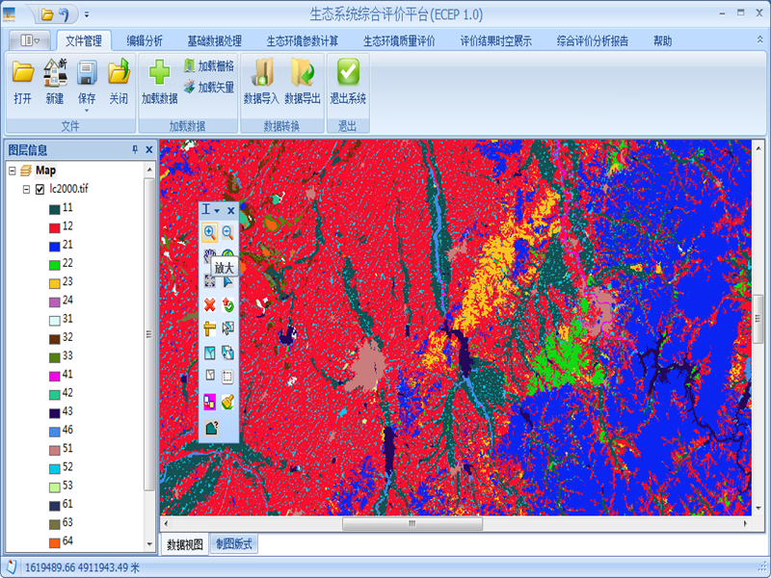Viewport: 771px width, 578px height.
Task: Open the 编辑分析 ribbon tab
Action: [145, 40]
